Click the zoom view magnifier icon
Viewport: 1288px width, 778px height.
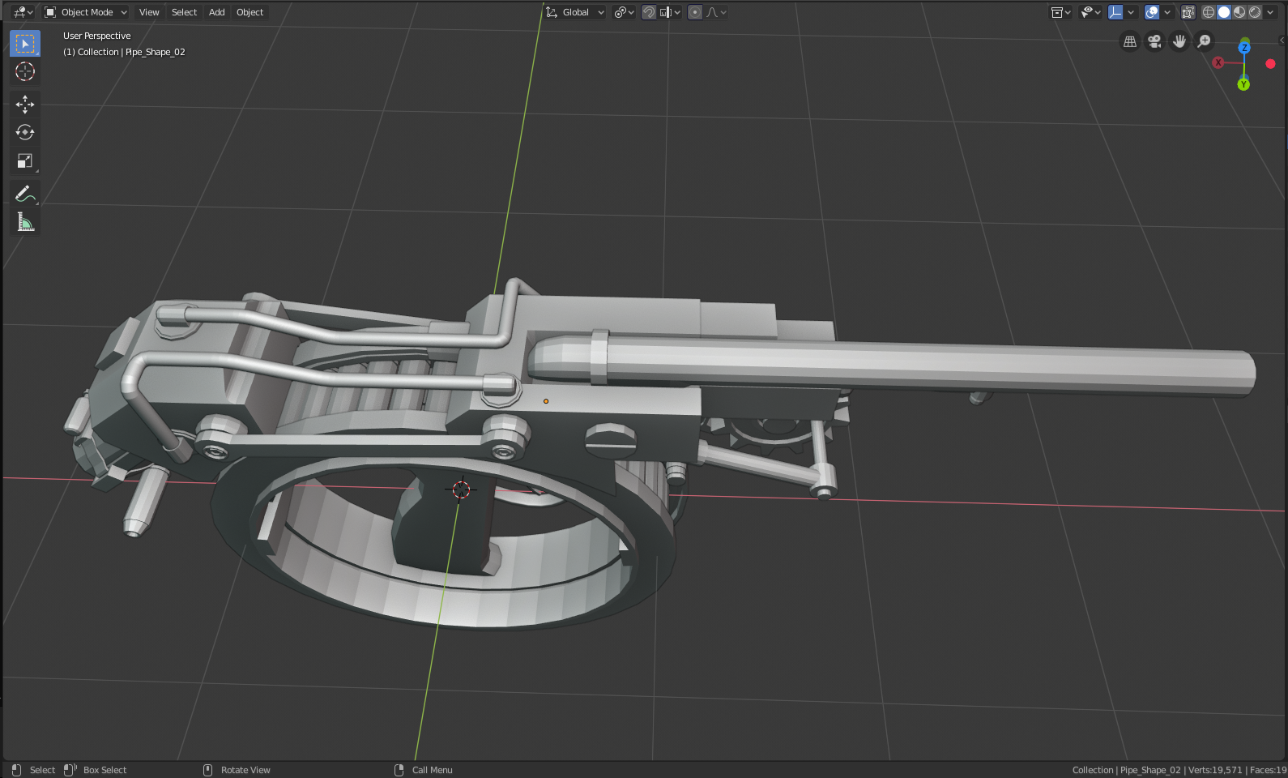[x=1205, y=41]
